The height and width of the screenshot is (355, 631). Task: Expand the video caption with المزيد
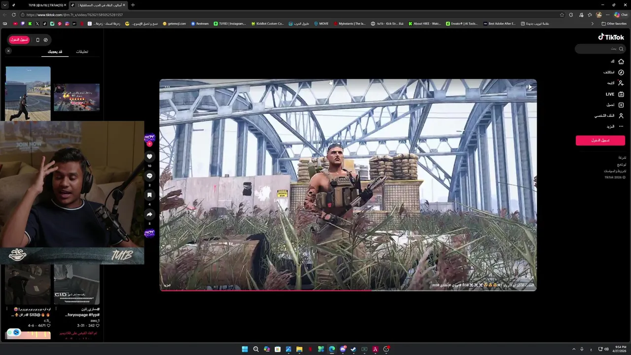click(x=167, y=285)
